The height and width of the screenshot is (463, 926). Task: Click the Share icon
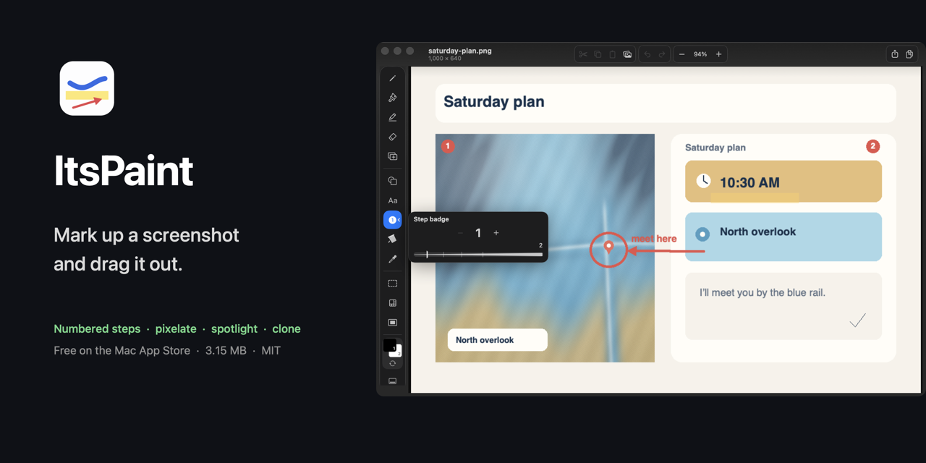[895, 54]
